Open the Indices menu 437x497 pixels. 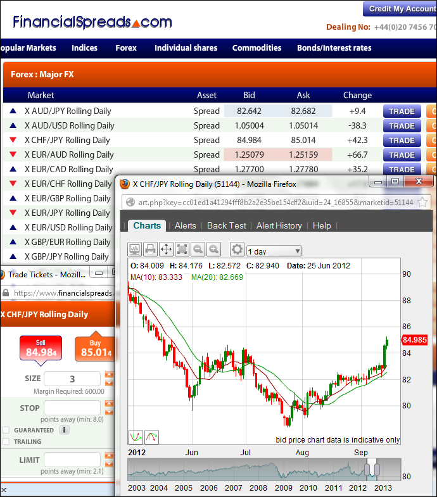84,48
